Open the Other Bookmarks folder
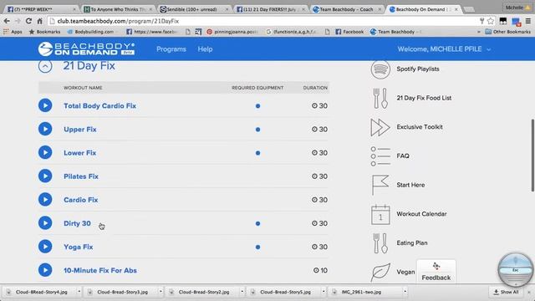 [x=507, y=32]
